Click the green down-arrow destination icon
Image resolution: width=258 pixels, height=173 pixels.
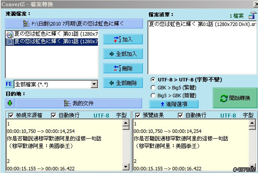(10, 103)
